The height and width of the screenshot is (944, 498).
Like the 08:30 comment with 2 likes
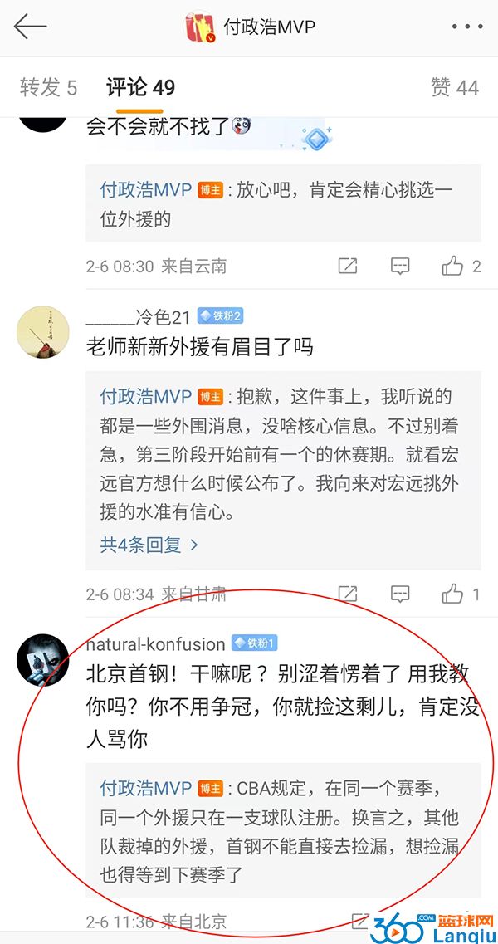461,266
